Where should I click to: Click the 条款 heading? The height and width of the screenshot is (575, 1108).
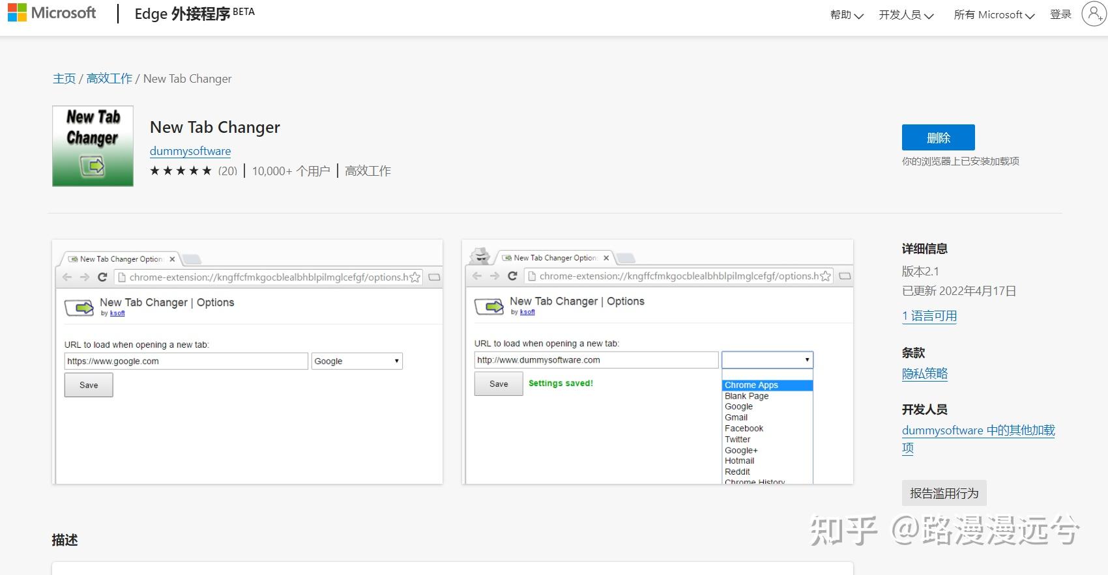click(x=914, y=353)
